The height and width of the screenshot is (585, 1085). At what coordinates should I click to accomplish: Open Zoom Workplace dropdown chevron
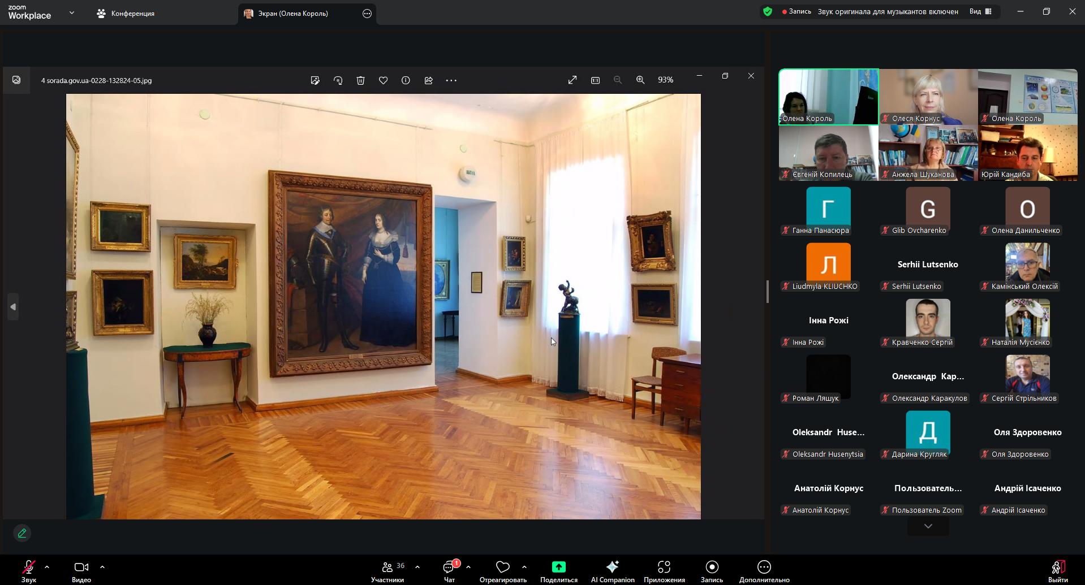click(72, 12)
